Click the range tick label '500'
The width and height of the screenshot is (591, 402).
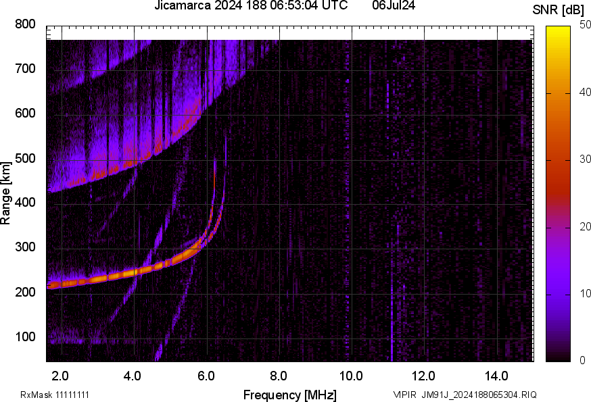(25, 158)
